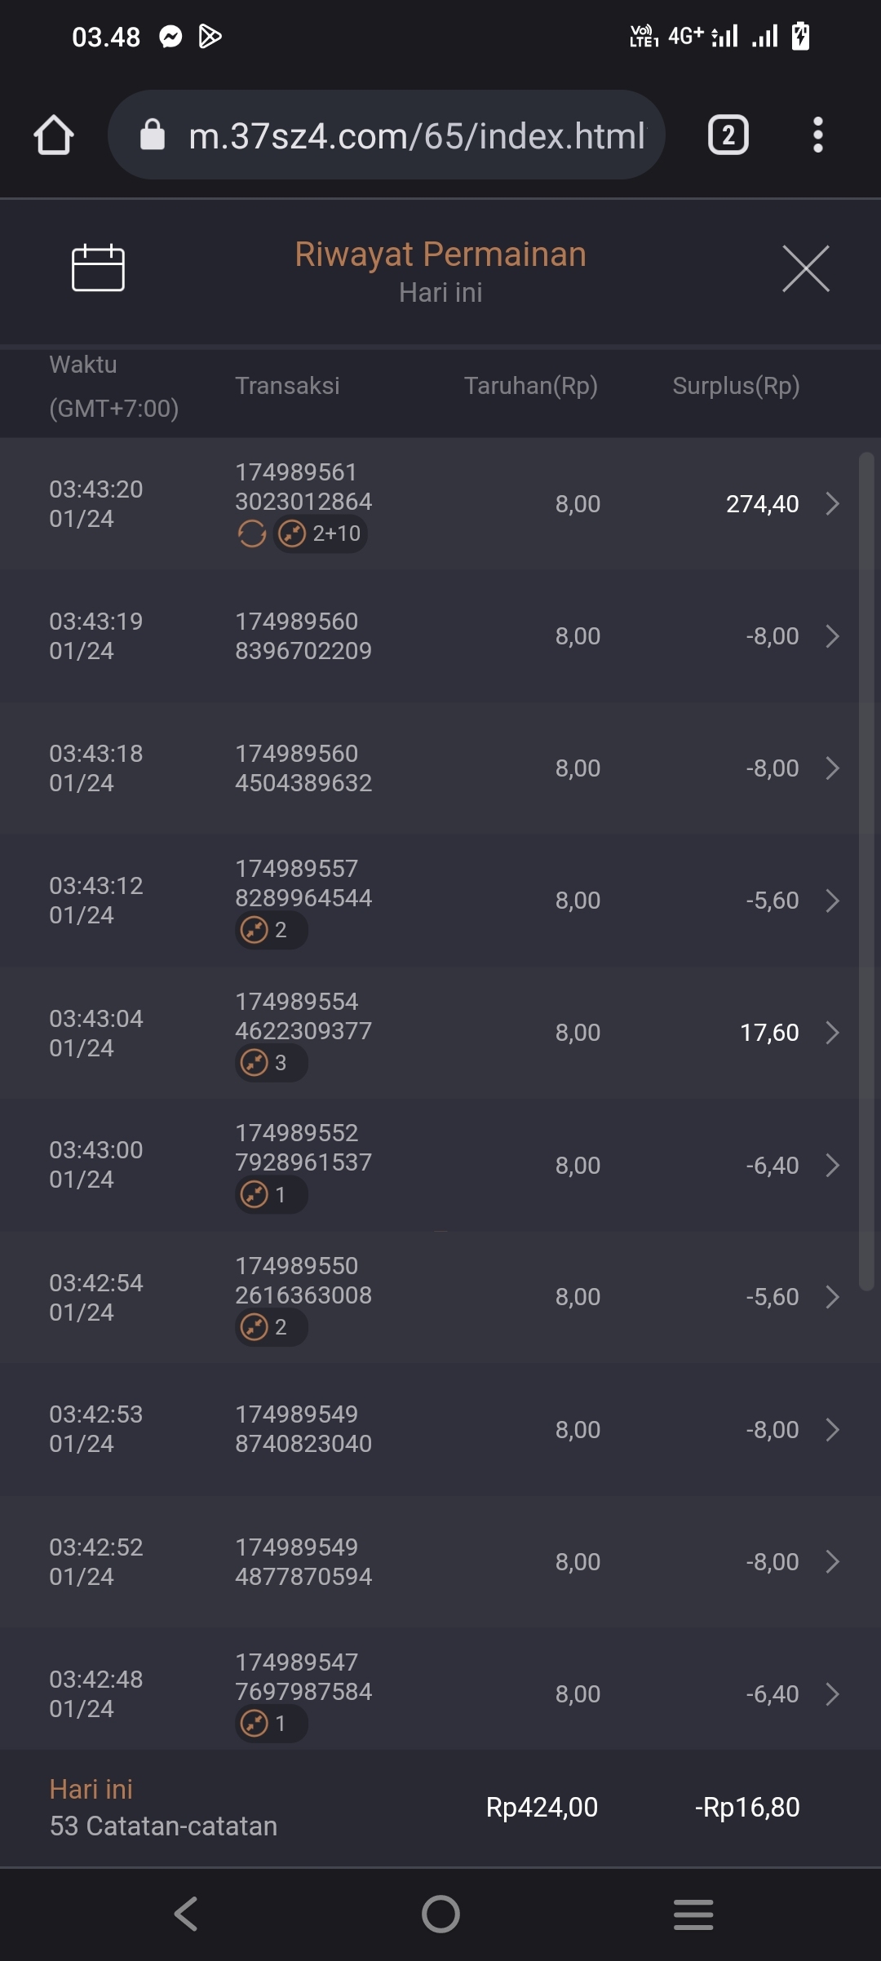Tap the browser home icon
This screenshot has height=1961, width=881.
pos(54,135)
